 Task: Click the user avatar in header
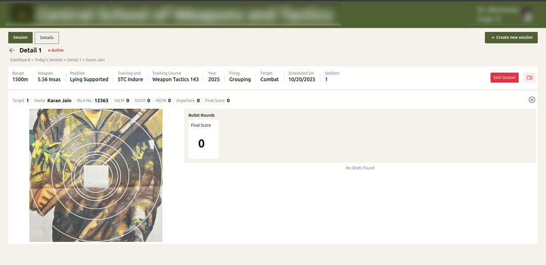tap(527, 14)
